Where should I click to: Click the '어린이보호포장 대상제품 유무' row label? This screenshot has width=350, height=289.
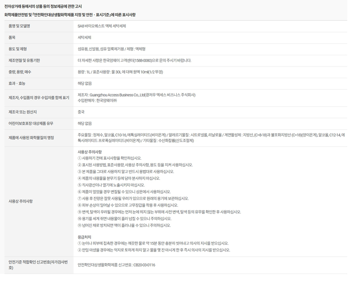tap(31, 123)
